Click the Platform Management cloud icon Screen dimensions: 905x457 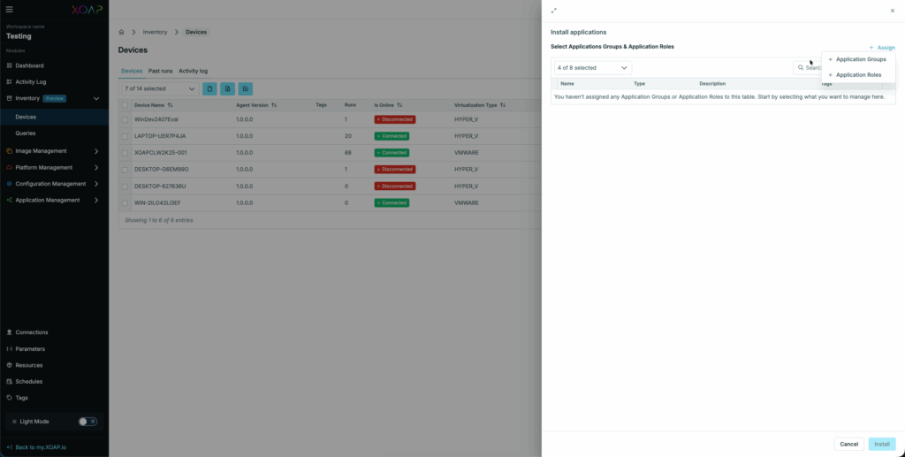tap(9, 168)
